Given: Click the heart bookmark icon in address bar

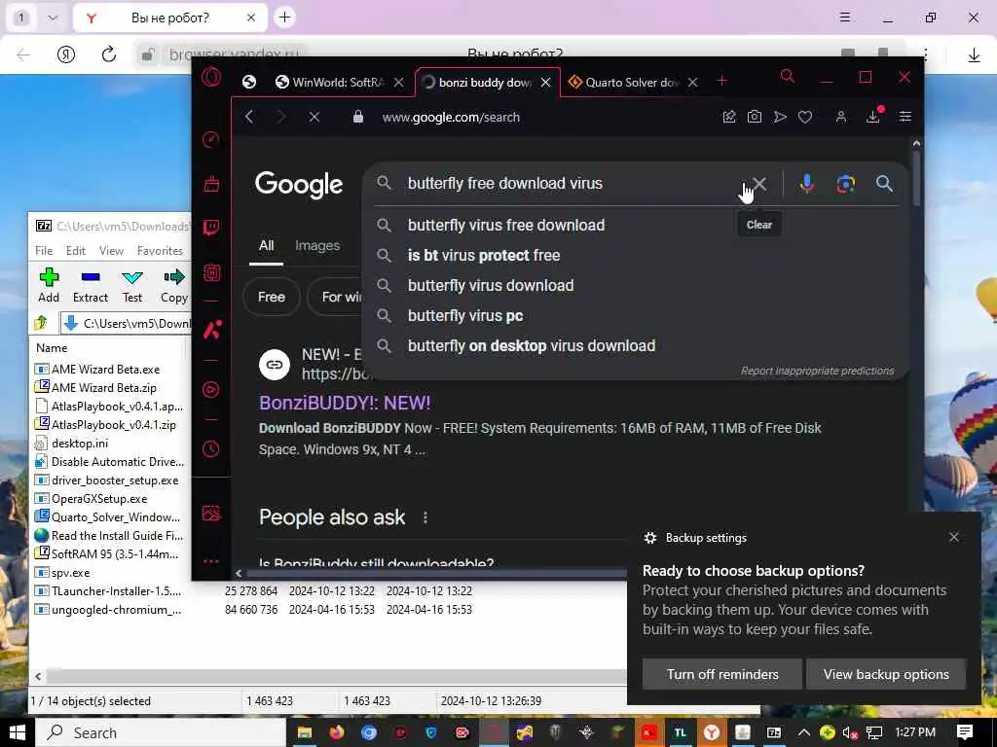Looking at the screenshot, I should tap(805, 117).
